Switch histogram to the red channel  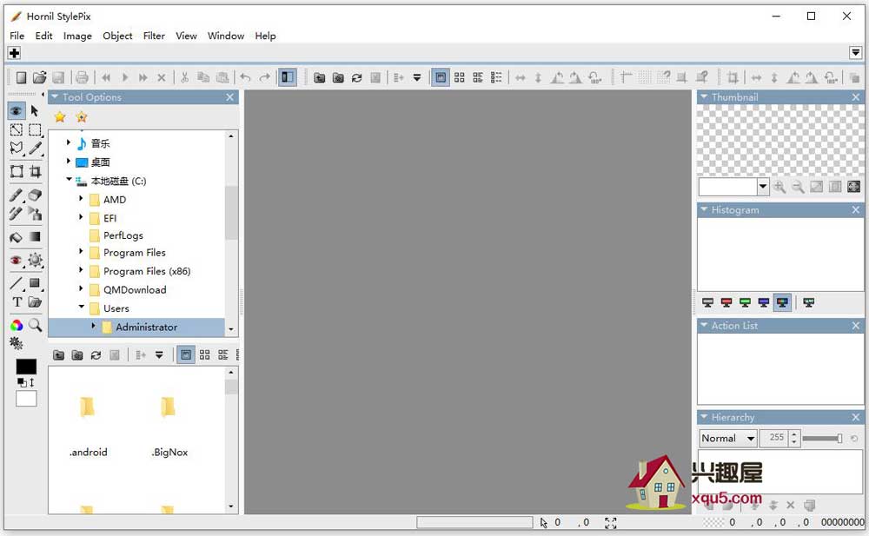coord(726,302)
